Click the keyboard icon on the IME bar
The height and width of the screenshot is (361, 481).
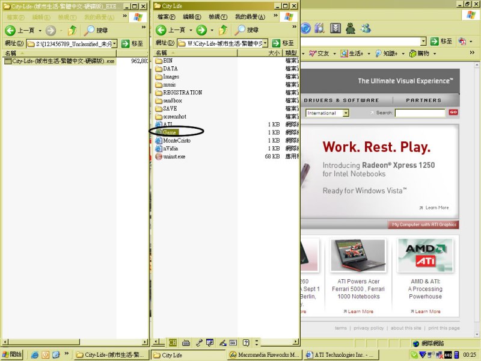tap(186, 342)
